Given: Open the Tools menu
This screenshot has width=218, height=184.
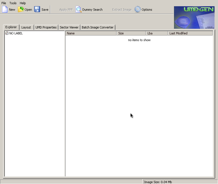Looking at the screenshot, I should pyautogui.click(x=13, y=3).
